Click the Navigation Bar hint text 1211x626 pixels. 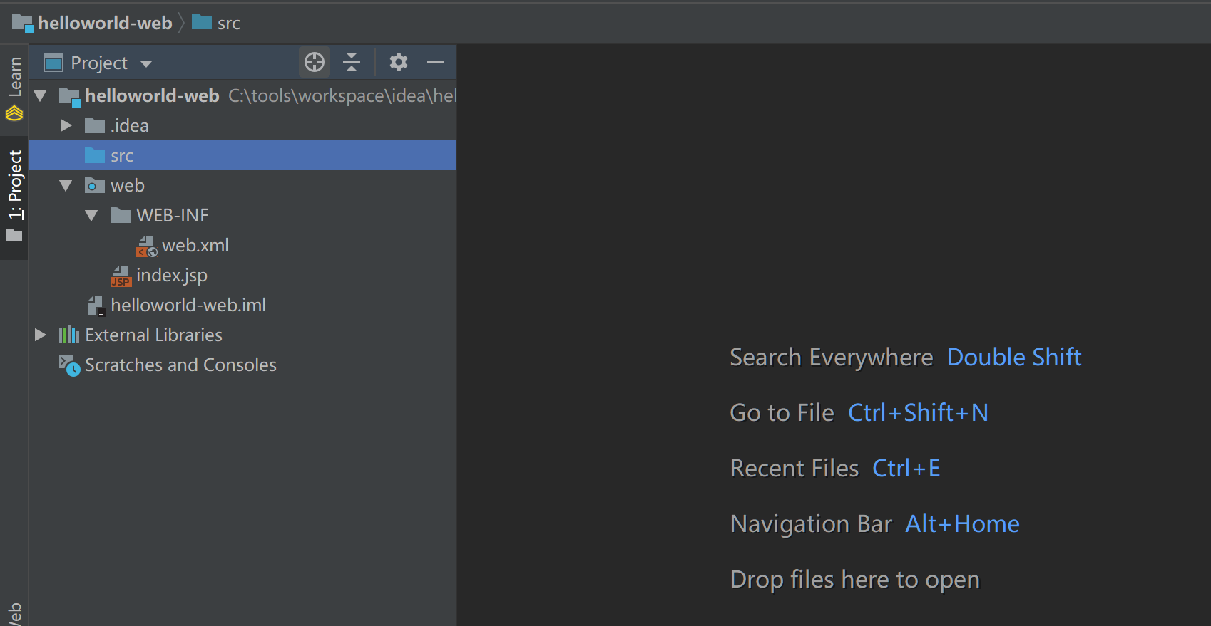pyautogui.click(x=812, y=524)
